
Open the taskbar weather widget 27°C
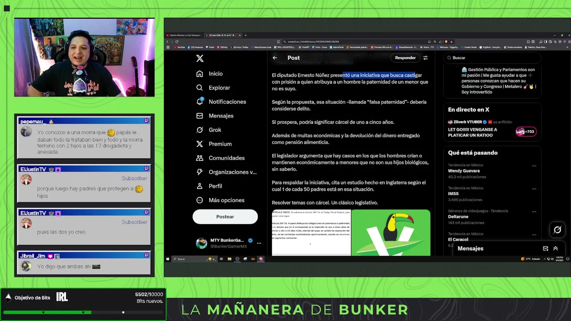[530, 259]
